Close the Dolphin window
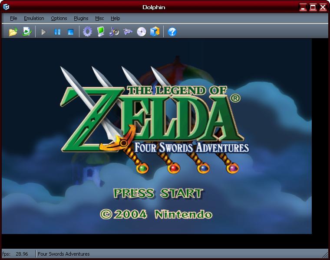This screenshot has height=260, width=330. [x=323, y=7]
